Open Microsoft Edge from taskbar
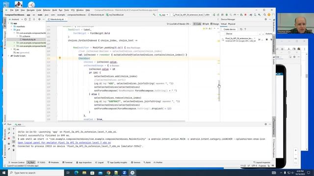This screenshot has height=176, width=314. [77, 173]
